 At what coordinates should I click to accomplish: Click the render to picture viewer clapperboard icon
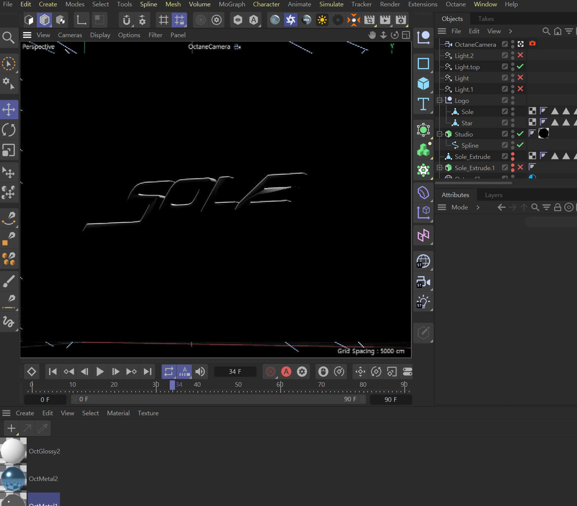pos(385,20)
